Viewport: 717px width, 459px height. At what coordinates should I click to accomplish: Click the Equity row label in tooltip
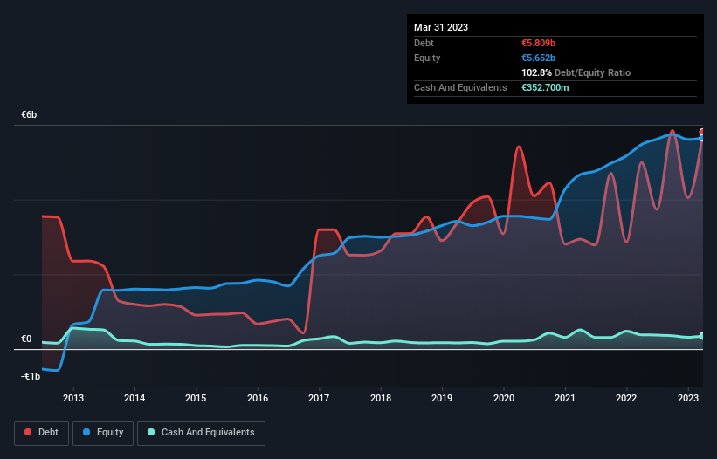427,58
